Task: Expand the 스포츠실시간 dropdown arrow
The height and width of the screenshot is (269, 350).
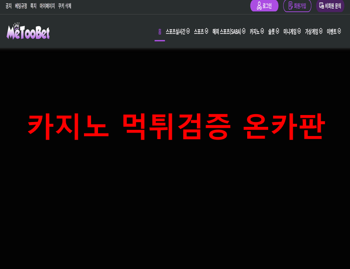Action: click(x=188, y=31)
